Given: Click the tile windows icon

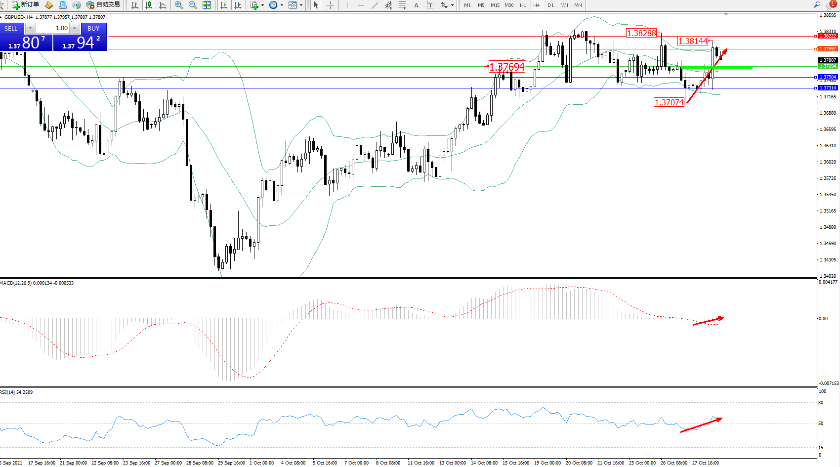Looking at the screenshot, I should [x=207, y=5].
